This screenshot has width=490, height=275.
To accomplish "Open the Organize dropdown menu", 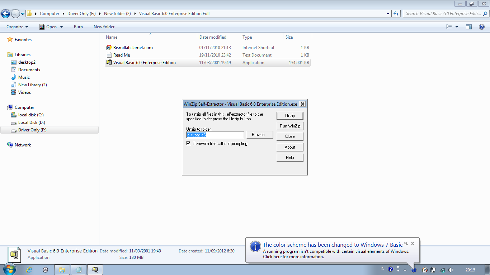I will (17, 26).
